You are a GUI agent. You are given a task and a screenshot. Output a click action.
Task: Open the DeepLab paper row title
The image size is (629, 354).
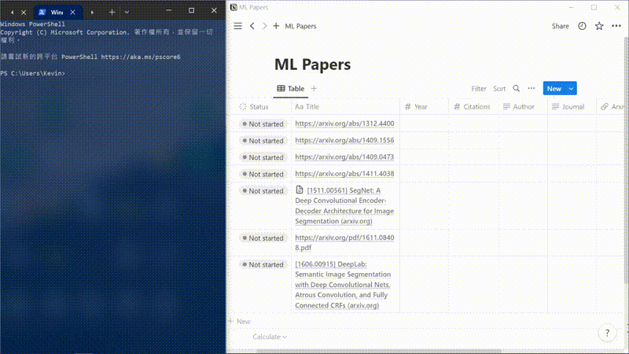(343, 285)
